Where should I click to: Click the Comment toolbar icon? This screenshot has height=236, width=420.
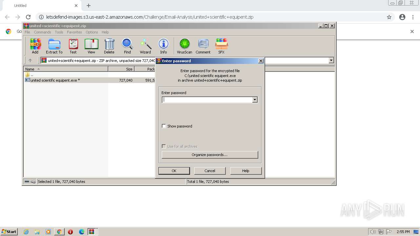coord(203,46)
